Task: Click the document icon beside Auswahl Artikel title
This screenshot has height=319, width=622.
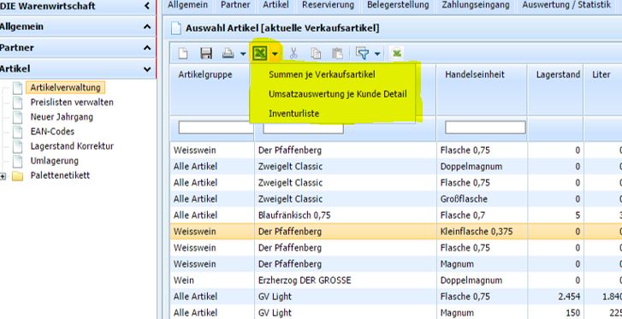Action: (175, 28)
